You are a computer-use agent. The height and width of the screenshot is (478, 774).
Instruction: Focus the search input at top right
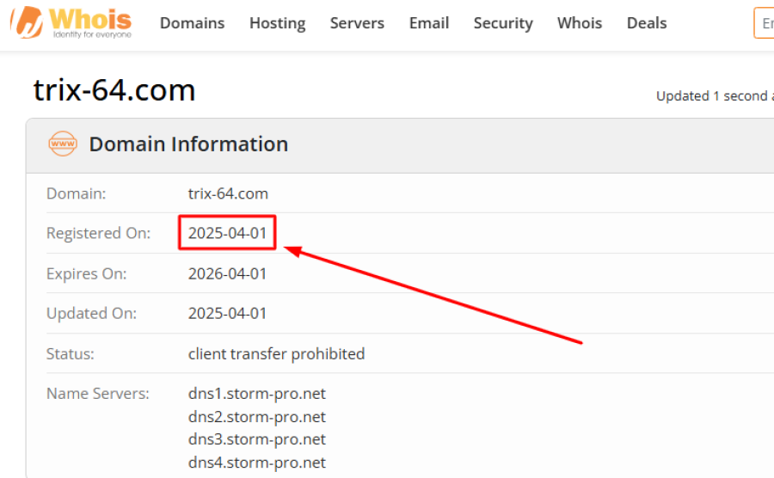click(x=764, y=23)
